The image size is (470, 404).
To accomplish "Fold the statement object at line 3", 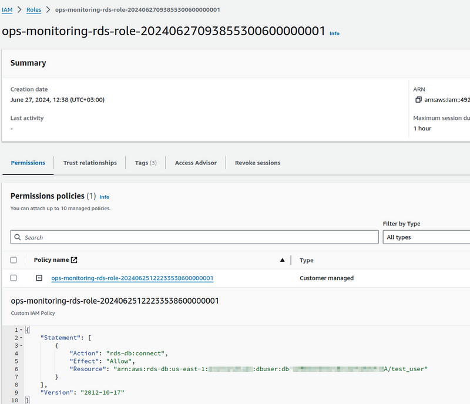I will point(21,346).
